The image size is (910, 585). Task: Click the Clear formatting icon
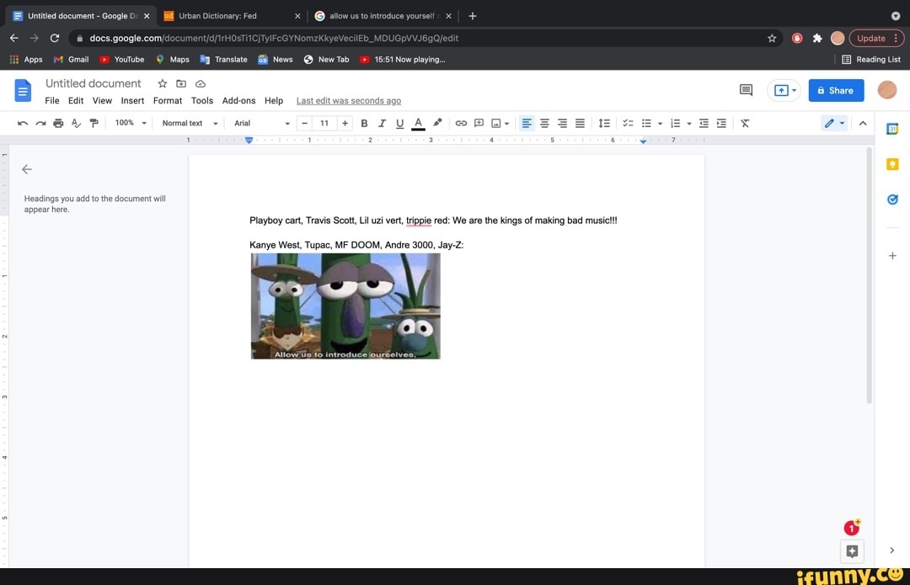point(745,123)
